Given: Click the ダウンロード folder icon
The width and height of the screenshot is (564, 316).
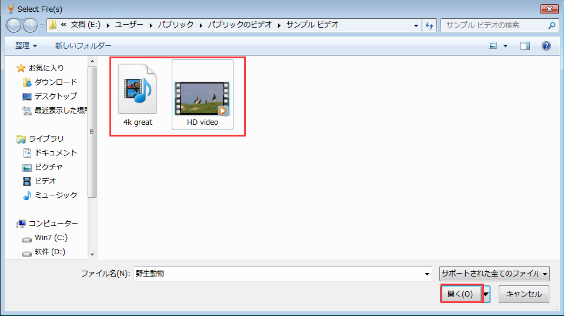Looking at the screenshot, I should point(27,82).
